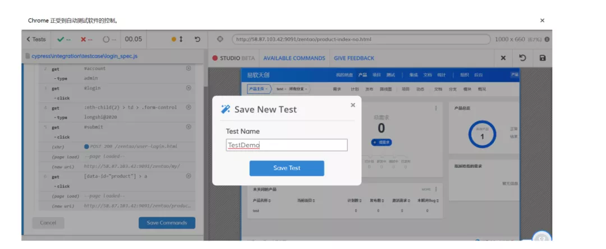The image size is (606, 249).
Task: Open the 总需求 panel three-dot menu
Action: [x=436, y=109]
